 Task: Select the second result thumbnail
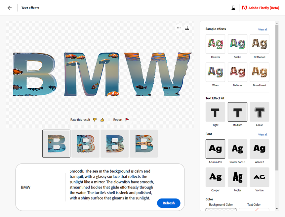85,144
